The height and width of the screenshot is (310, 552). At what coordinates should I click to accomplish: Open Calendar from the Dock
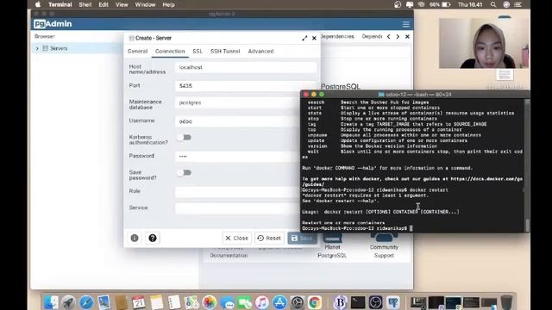(139, 302)
